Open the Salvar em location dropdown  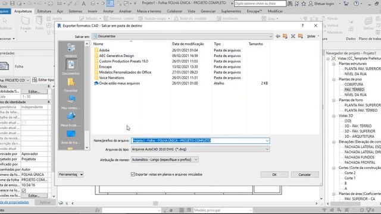coord(270,36)
